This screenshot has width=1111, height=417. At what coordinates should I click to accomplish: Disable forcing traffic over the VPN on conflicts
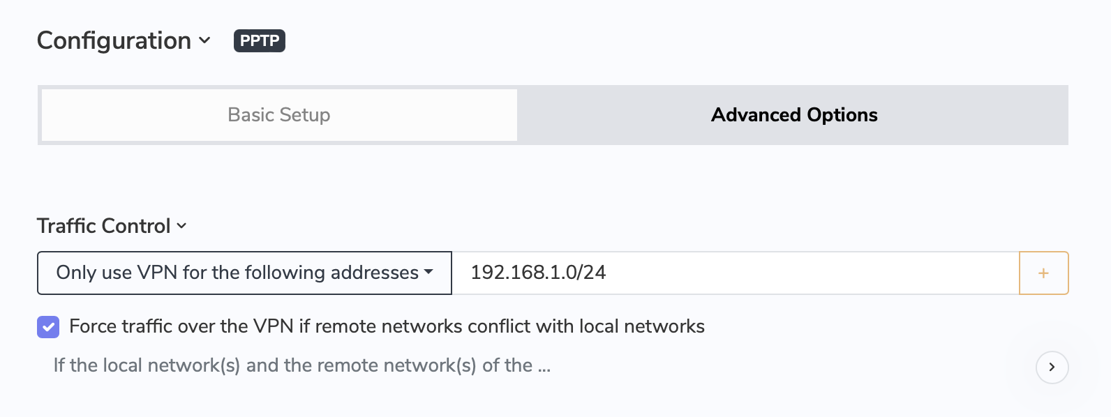(x=47, y=326)
